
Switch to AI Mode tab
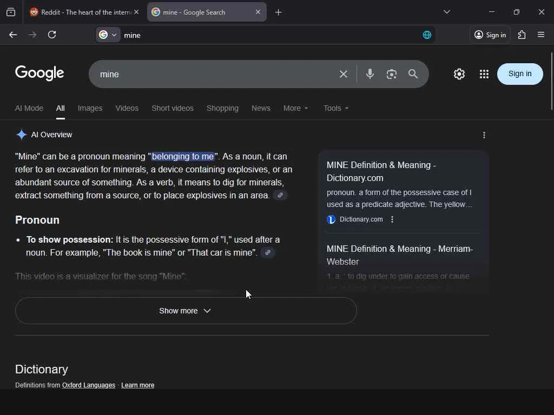click(29, 108)
